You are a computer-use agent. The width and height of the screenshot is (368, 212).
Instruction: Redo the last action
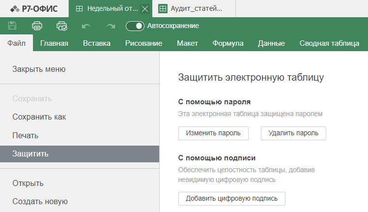coord(111,26)
